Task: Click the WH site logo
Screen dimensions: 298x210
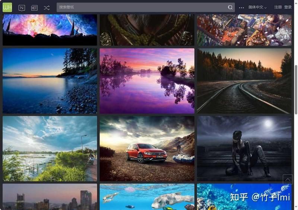Action: pyautogui.click(x=7, y=7)
